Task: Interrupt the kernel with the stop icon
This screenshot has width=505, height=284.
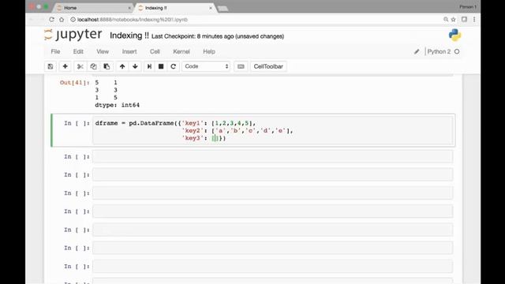Action: click(x=161, y=66)
